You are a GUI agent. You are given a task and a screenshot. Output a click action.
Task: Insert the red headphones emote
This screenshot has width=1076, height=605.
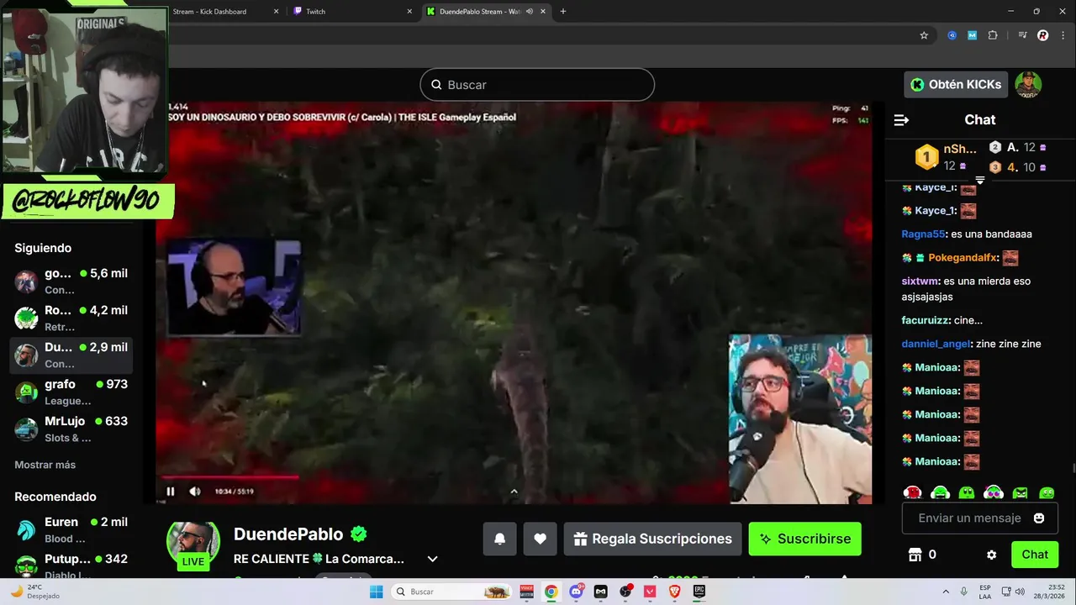tap(913, 493)
